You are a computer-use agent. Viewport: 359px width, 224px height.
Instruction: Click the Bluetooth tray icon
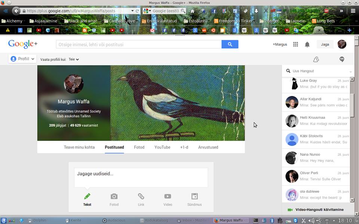272,221
